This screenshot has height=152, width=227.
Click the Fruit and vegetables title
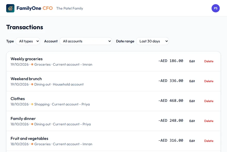click(x=29, y=139)
